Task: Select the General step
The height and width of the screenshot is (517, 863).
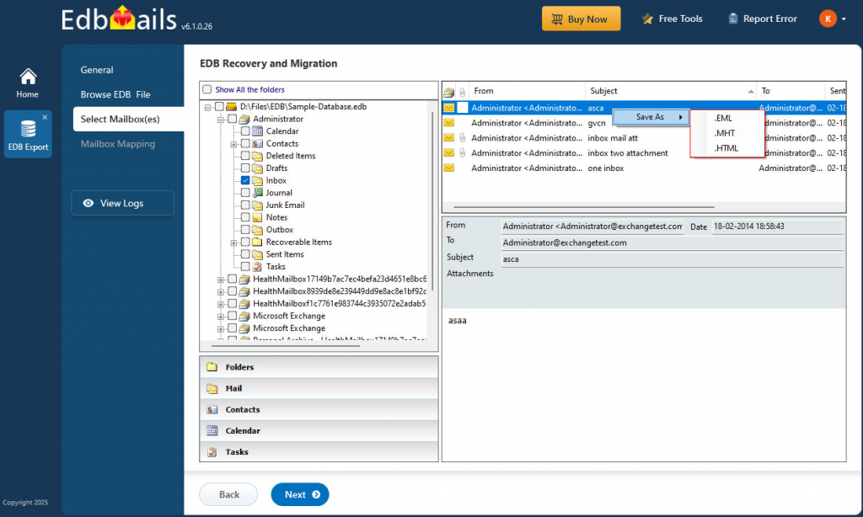Action: [97, 70]
